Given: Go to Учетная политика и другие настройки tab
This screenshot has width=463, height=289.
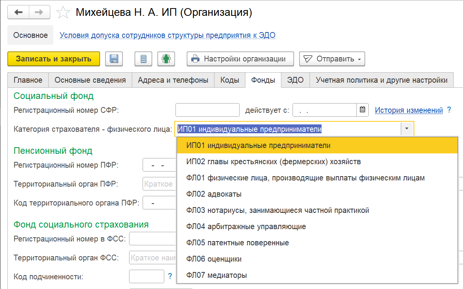Looking at the screenshot, I should pyautogui.click(x=381, y=80).
